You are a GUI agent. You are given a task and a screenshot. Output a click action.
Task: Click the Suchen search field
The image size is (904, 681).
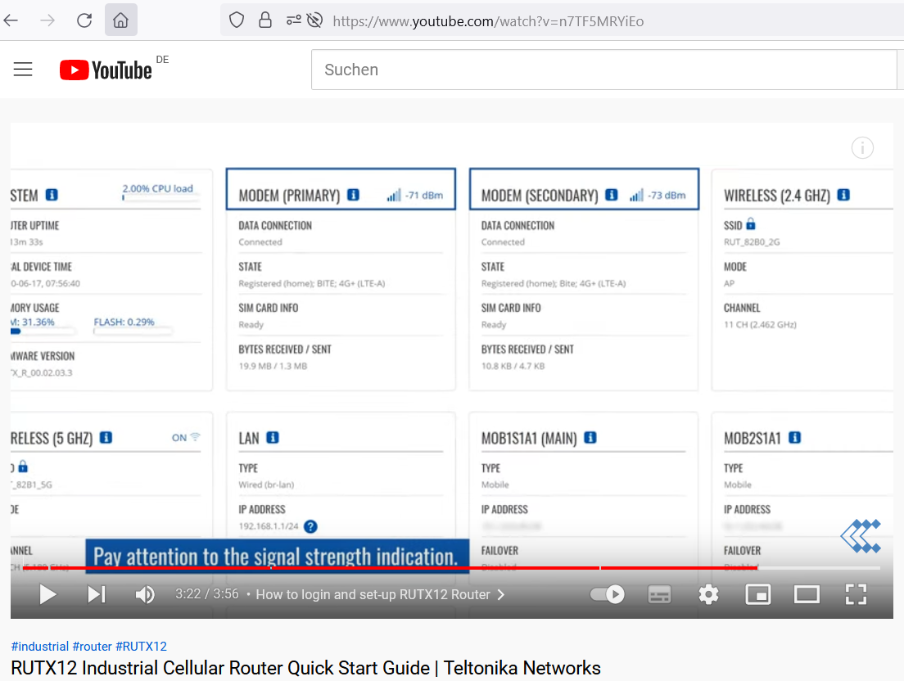click(x=603, y=70)
